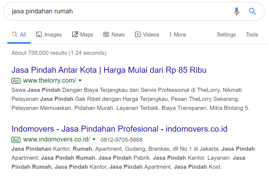Open the Jasa Pindah Antar Kota ad link
Image resolution: width=269 pixels, height=178 pixels.
tap(109, 70)
